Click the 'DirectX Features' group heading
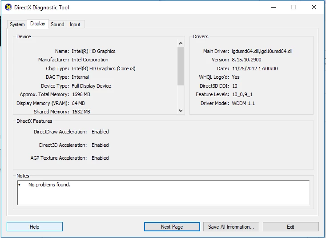326x238 pixels. [x=34, y=121]
